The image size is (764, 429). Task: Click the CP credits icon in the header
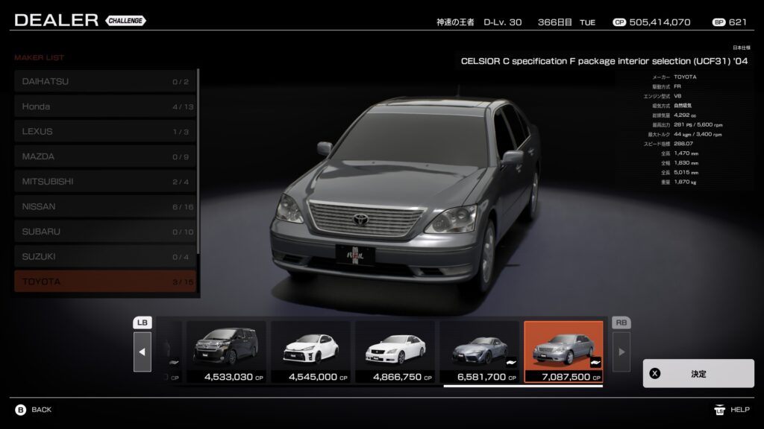(x=619, y=22)
